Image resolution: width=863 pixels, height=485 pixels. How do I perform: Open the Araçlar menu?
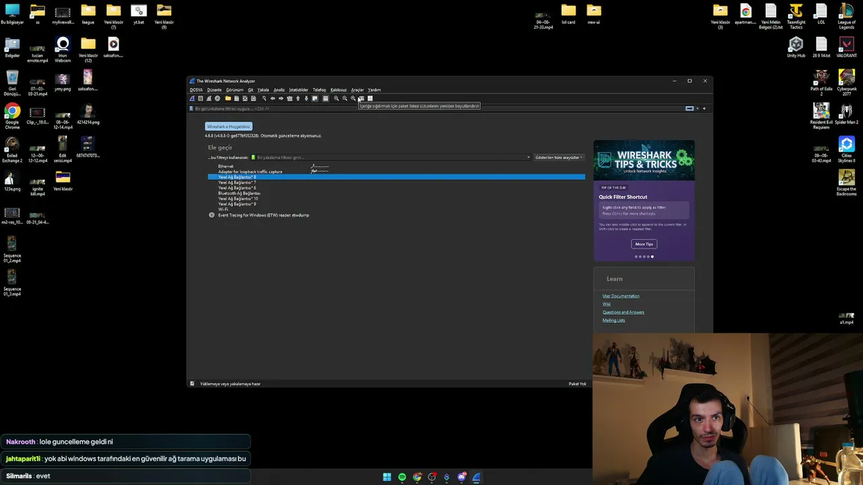coord(357,90)
